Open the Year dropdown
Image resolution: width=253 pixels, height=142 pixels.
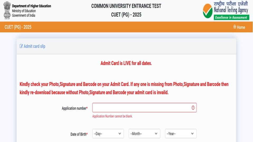(181, 134)
